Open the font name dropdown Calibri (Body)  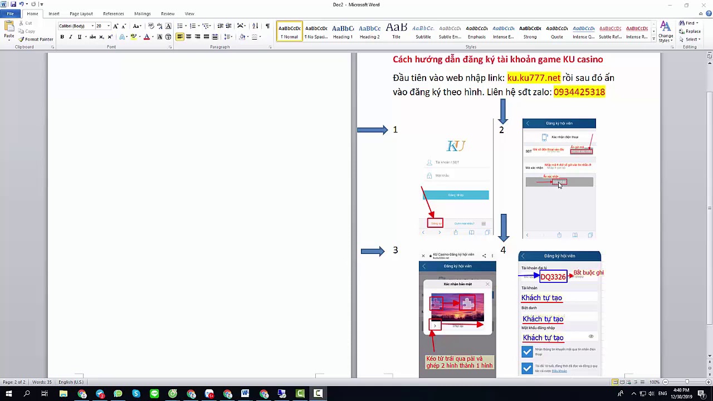click(92, 26)
